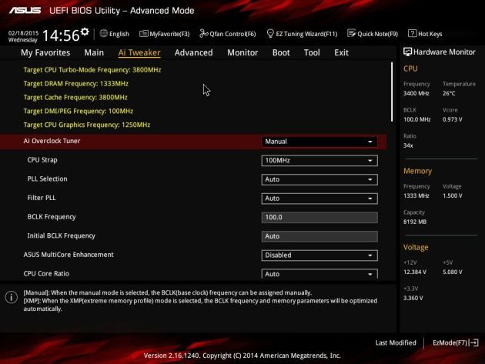Screen dimensions: 485x364
Task: Click the ASUS logo
Action: [x=25, y=11]
